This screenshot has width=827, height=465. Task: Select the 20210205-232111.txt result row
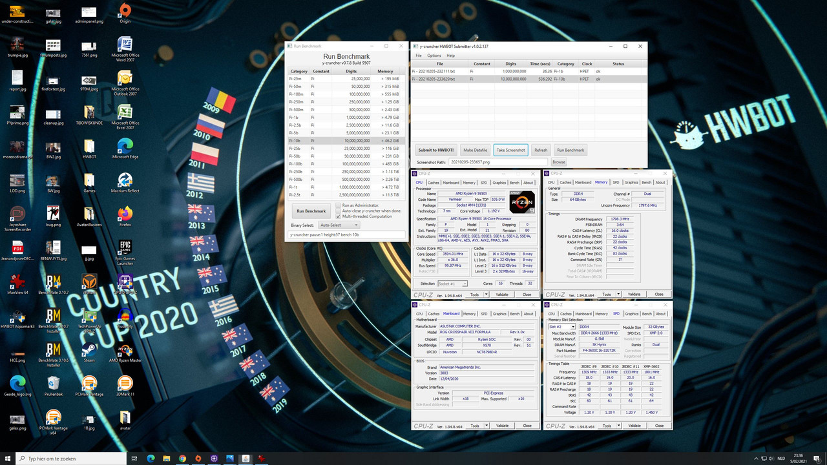pos(529,71)
